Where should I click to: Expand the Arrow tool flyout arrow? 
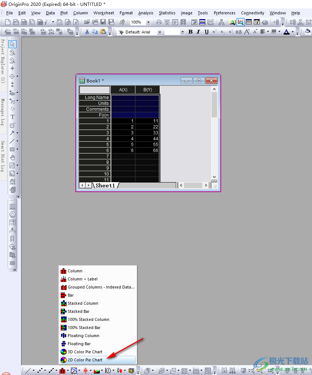(17, 133)
